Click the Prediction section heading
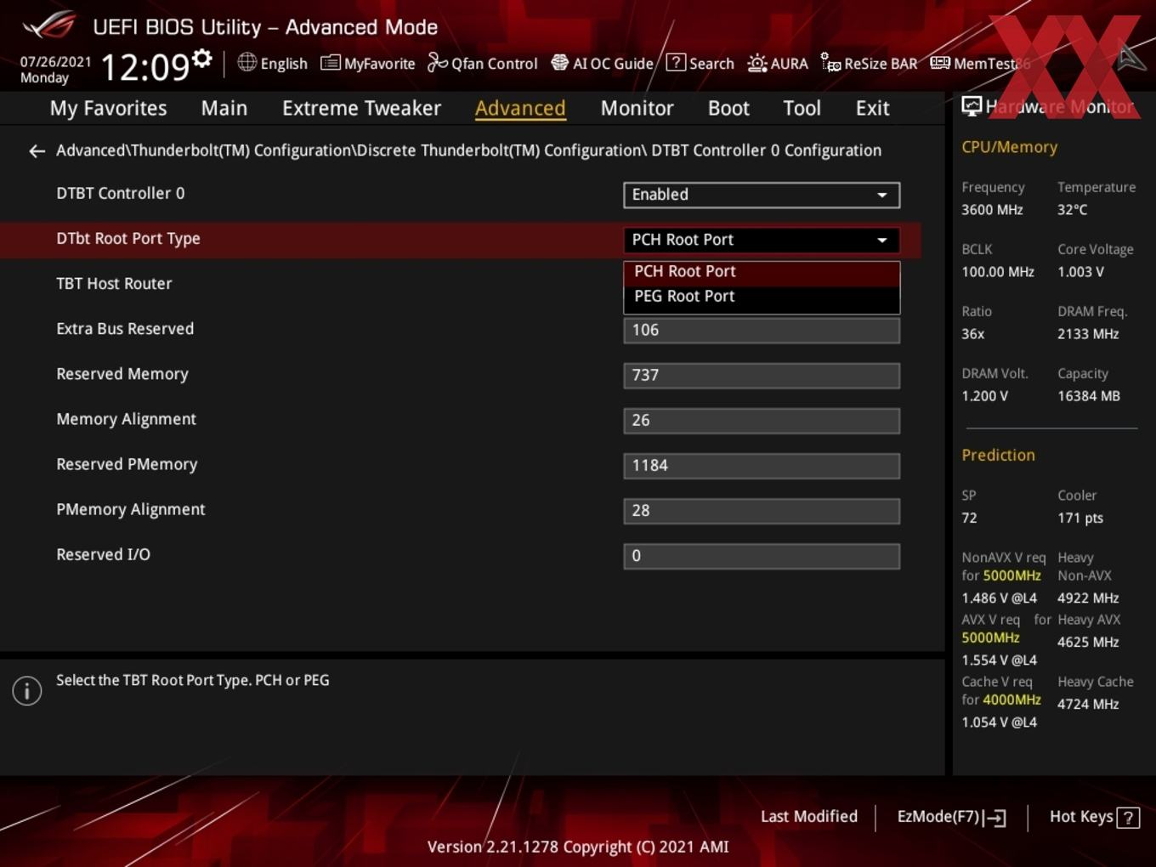The height and width of the screenshot is (867, 1156). tap(998, 456)
